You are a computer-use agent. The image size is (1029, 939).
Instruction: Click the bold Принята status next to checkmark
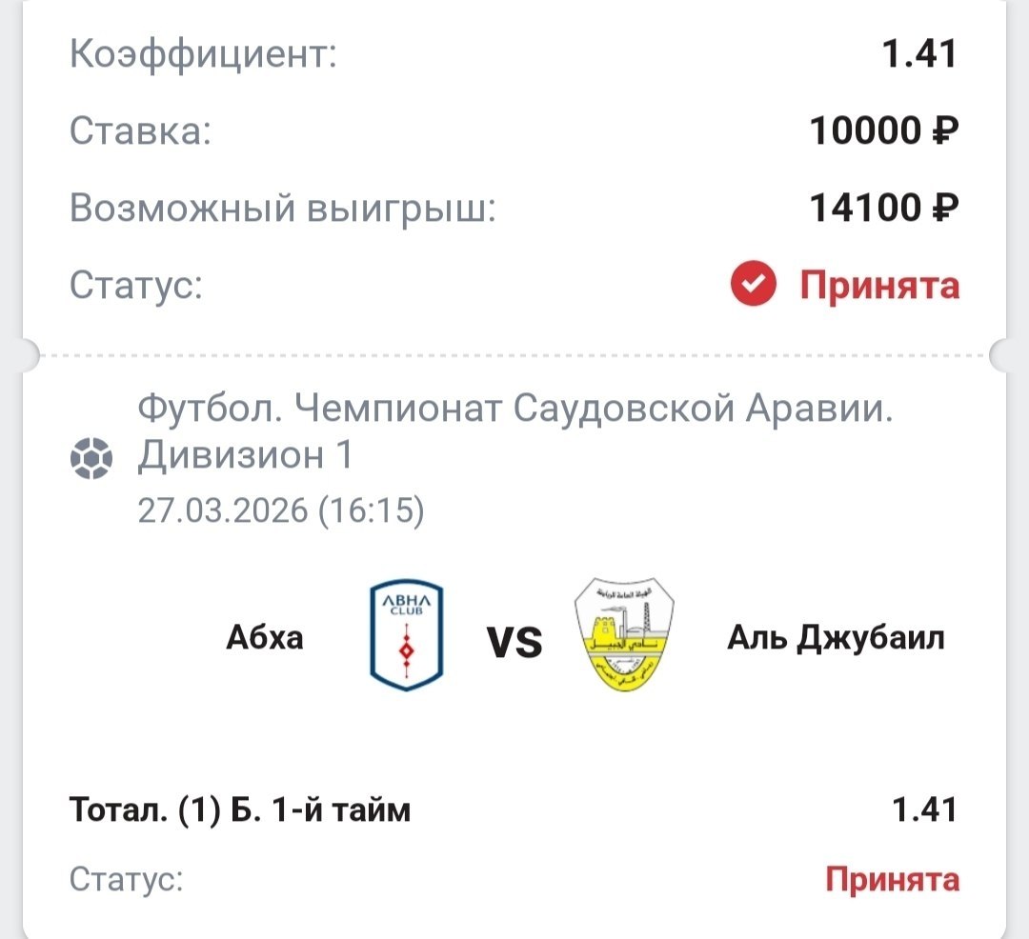coord(878,284)
